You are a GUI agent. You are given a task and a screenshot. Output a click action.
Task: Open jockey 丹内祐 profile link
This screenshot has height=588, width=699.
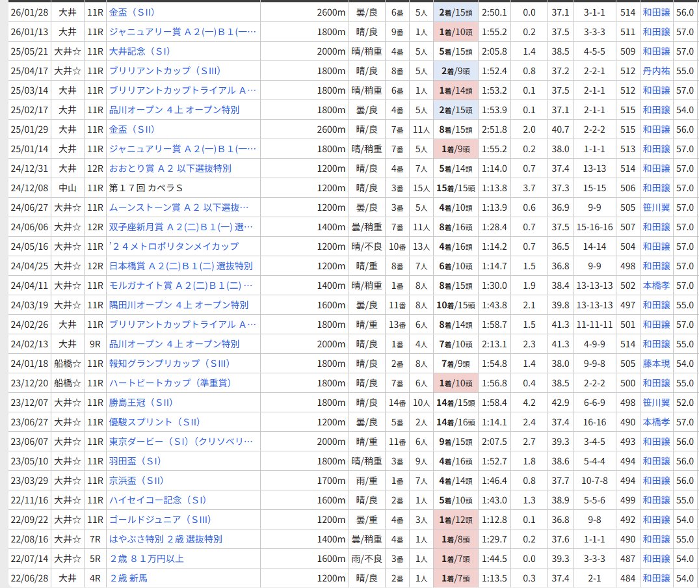click(x=656, y=71)
